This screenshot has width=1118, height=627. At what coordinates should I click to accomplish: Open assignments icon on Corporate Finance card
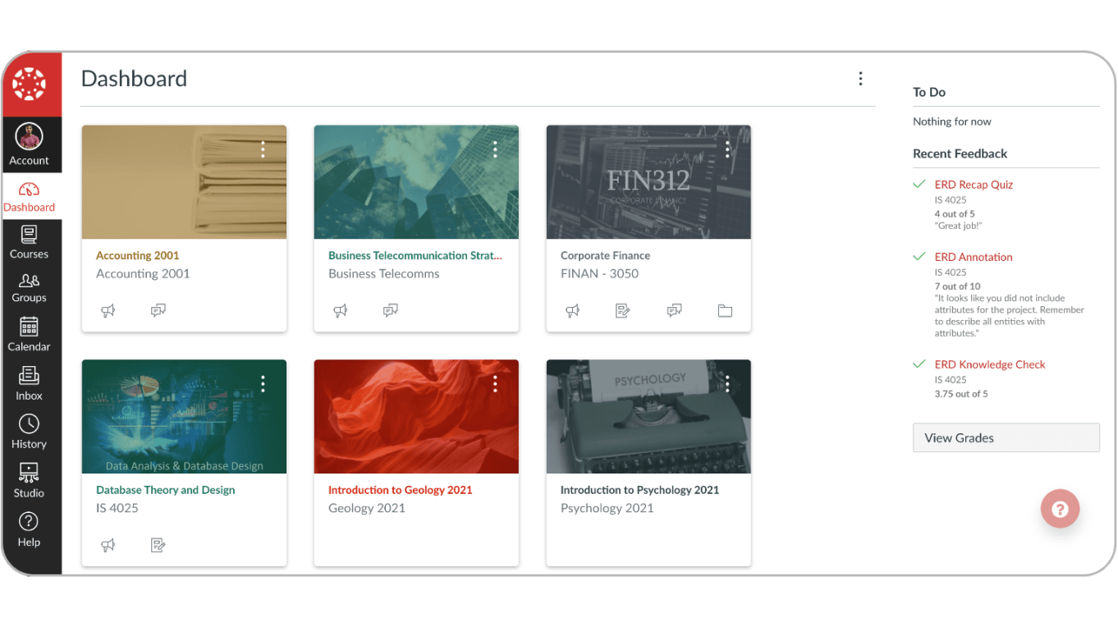623,310
